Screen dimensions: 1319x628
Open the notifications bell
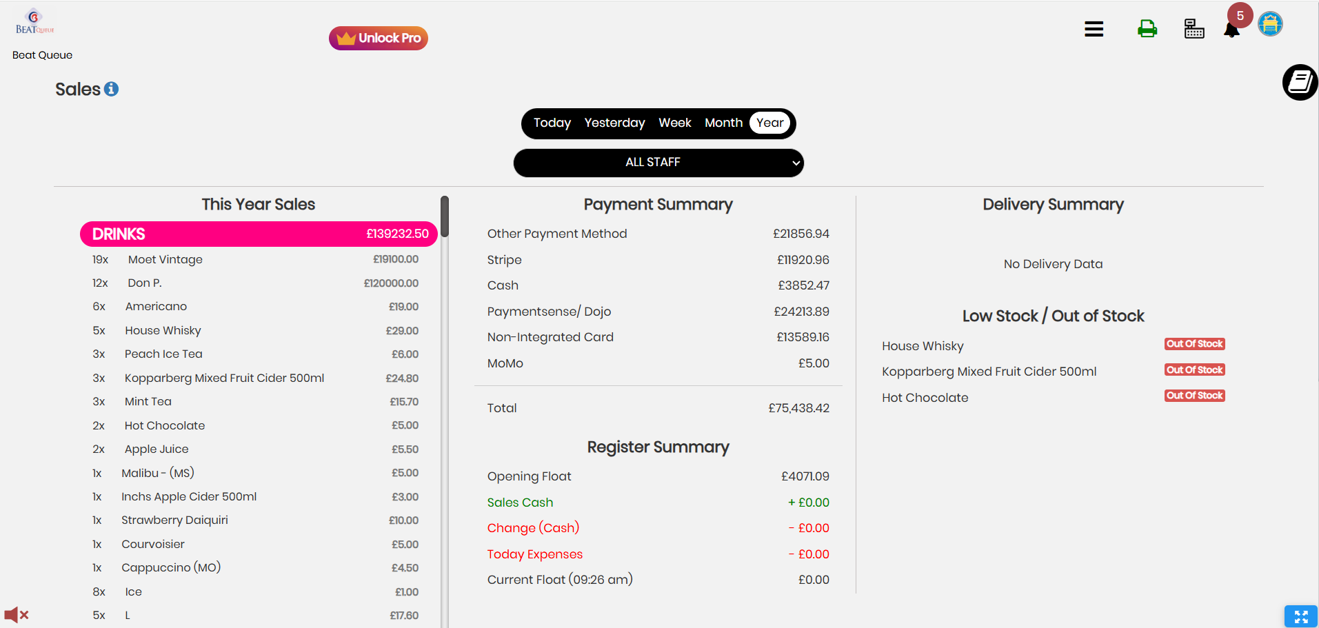pyautogui.click(x=1231, y=30)
